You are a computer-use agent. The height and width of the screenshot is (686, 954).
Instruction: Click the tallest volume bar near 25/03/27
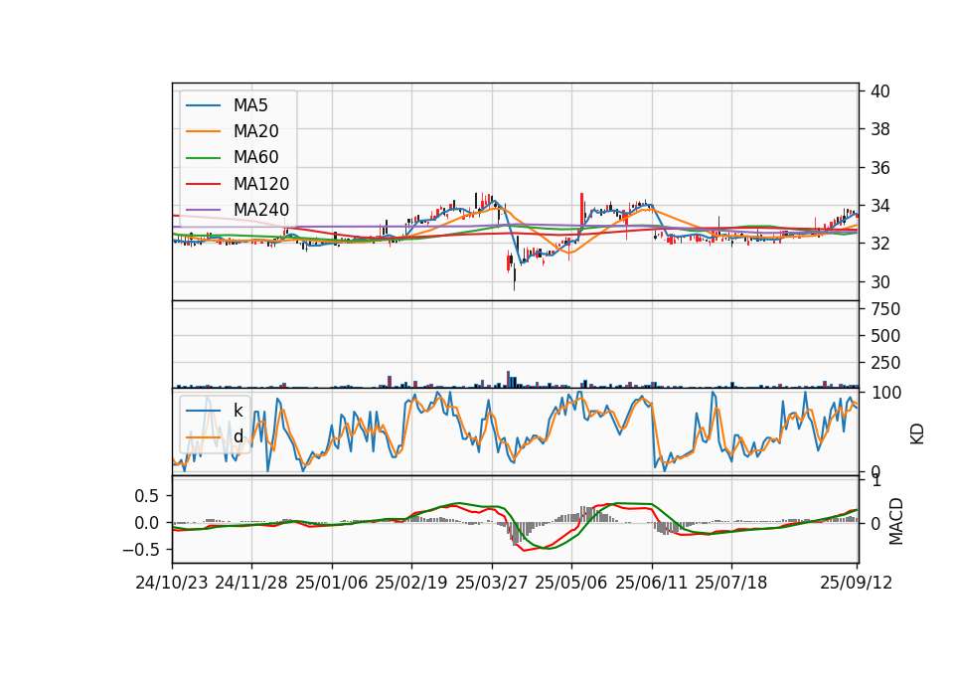508,379
